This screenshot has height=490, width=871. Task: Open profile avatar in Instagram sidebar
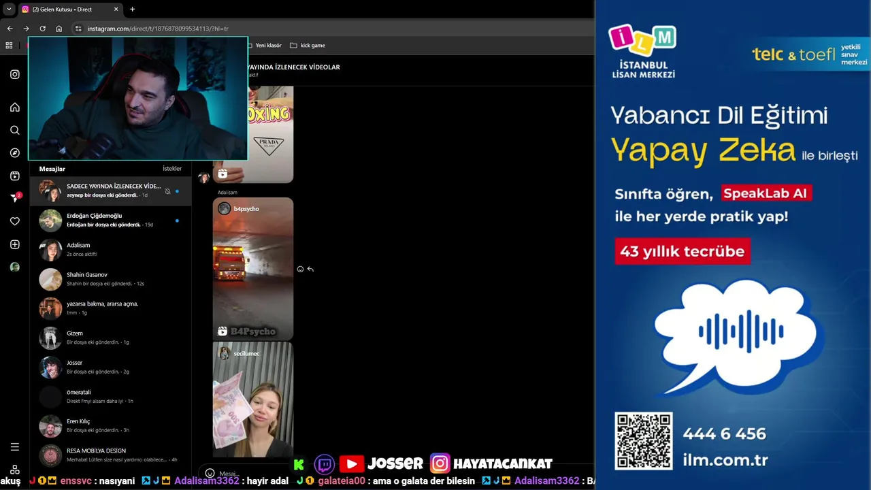click(x=15, y=267)
